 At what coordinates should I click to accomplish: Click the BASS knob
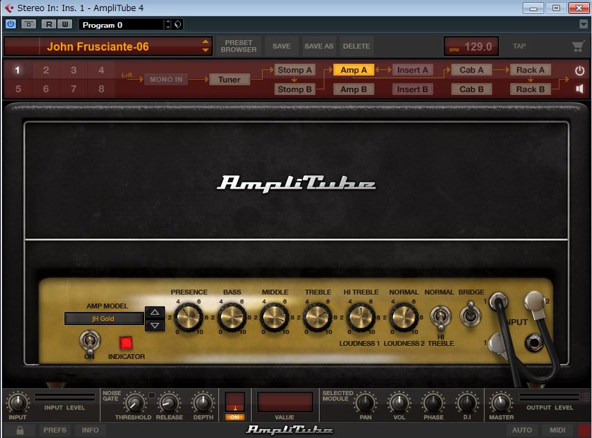(232, 318)
